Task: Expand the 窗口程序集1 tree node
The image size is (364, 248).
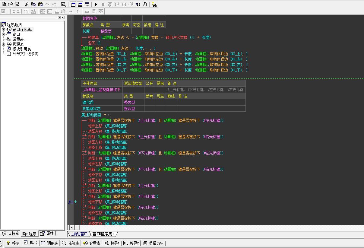Action: point(3,30)
